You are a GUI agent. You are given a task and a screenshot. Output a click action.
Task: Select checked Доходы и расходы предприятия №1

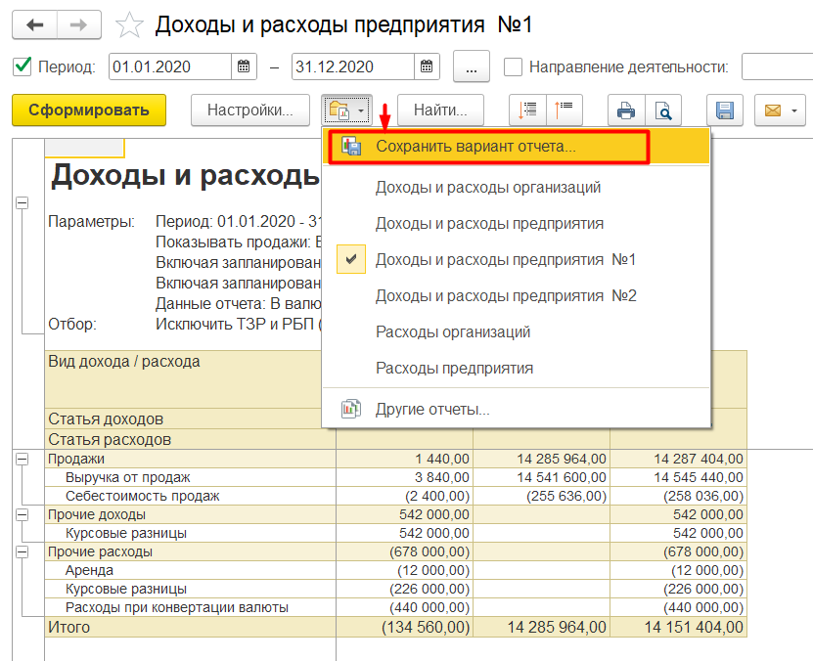point(516,259)
